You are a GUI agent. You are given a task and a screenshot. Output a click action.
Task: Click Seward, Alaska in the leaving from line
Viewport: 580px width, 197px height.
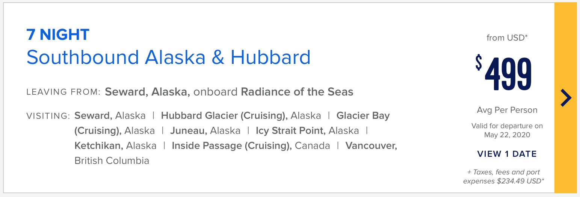[147, 92]
